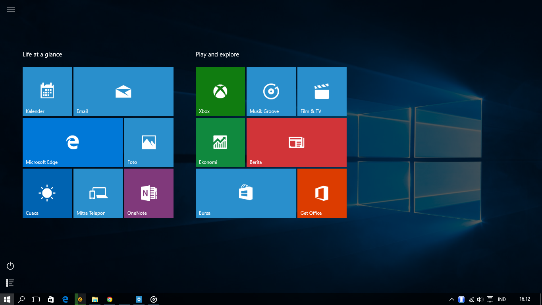
Task: Launch Google Chrome from the taskbar
Action: tap(109, 299)
